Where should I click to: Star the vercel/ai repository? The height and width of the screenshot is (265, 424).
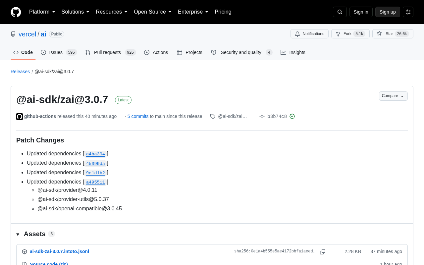tap(393, 34)
